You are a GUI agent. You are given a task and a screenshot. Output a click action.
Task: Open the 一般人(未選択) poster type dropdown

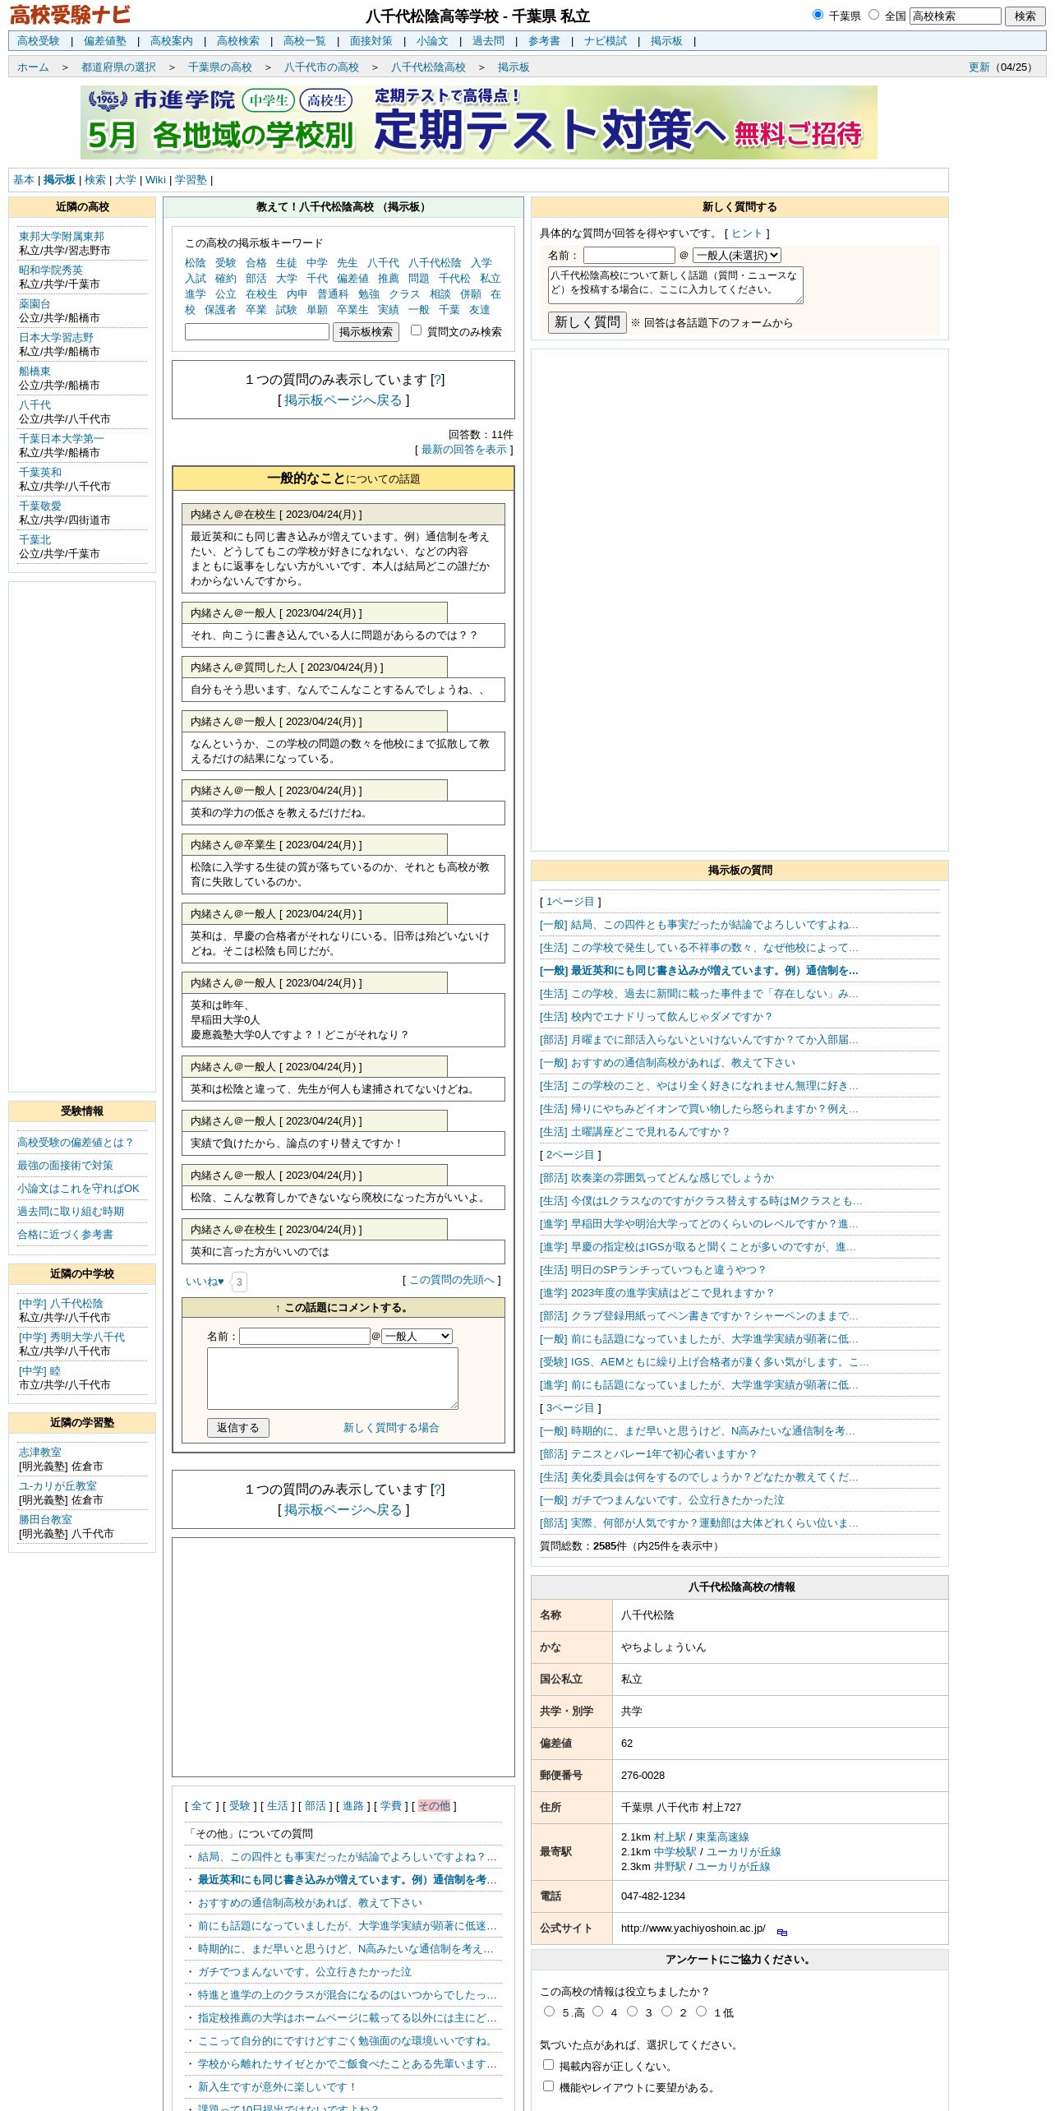click(x=736, y=256)
